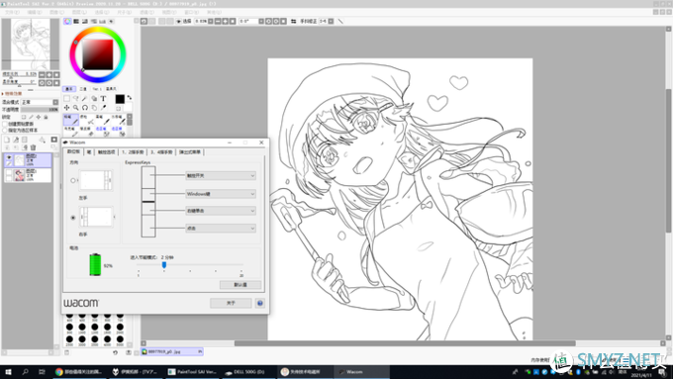This screenshot has height=379, width=673.
Task: Select the Move tool
Action: (66, 108)
